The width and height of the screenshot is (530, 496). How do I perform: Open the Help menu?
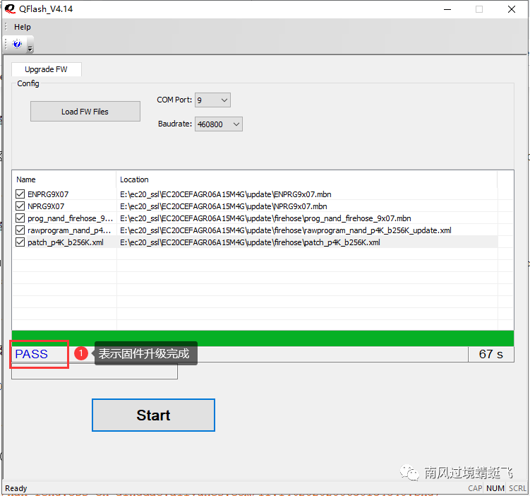tap(23, 27)
